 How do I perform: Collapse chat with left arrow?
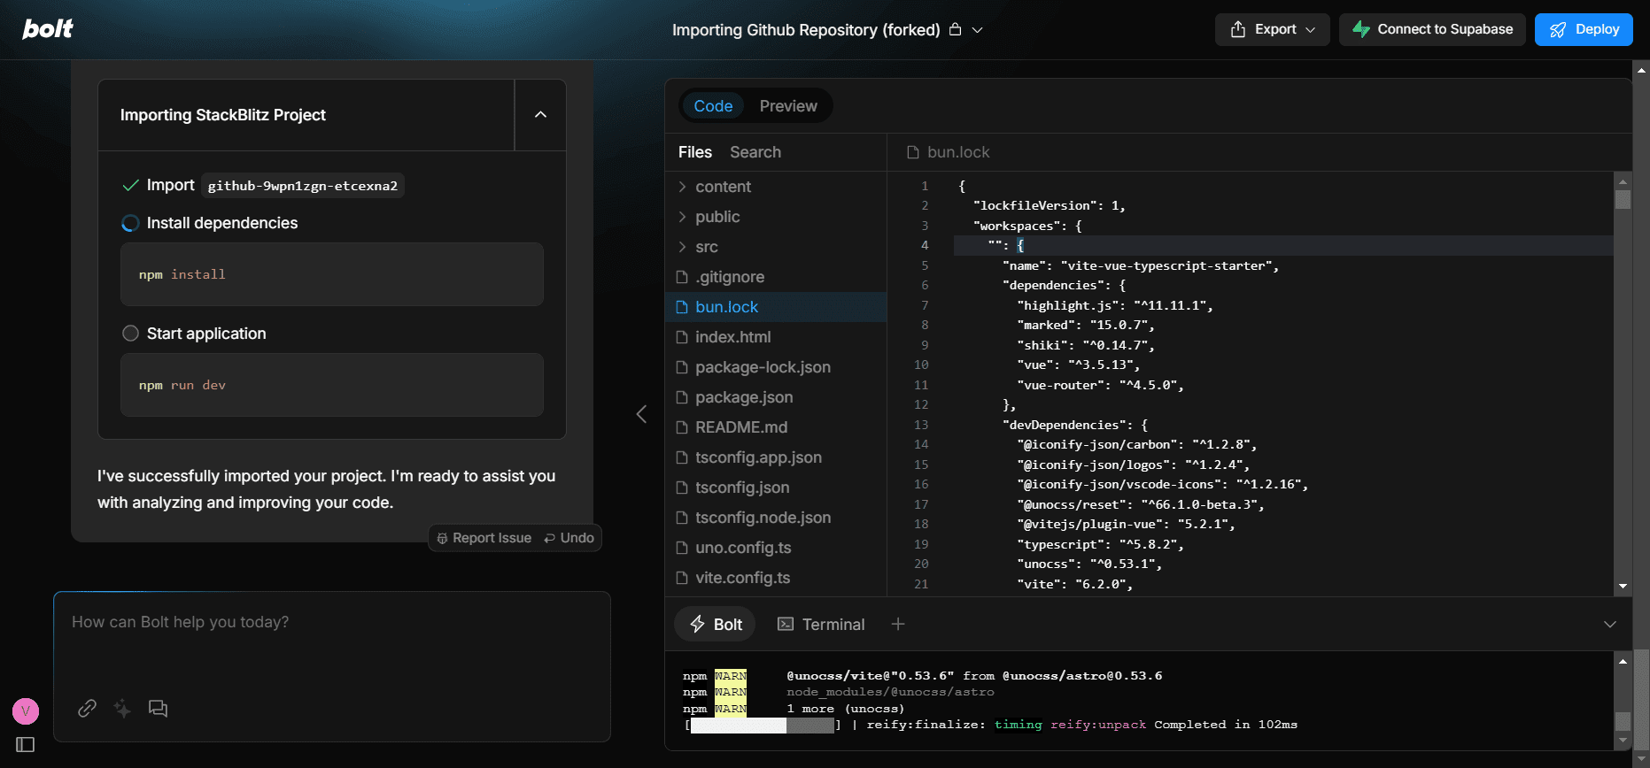(x=641, y=414)
